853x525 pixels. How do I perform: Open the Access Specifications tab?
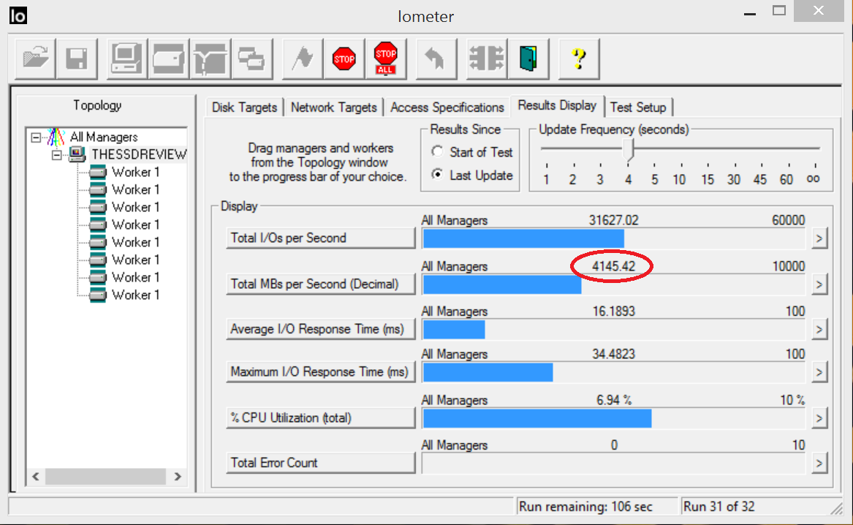(x=447, y=107)
